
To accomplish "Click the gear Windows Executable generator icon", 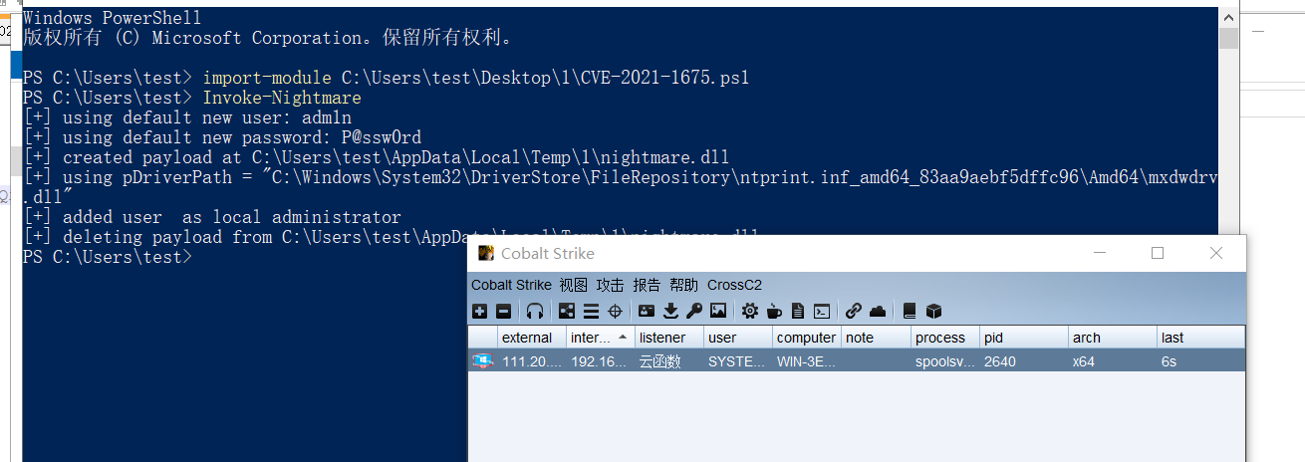I will click(750, 311).
